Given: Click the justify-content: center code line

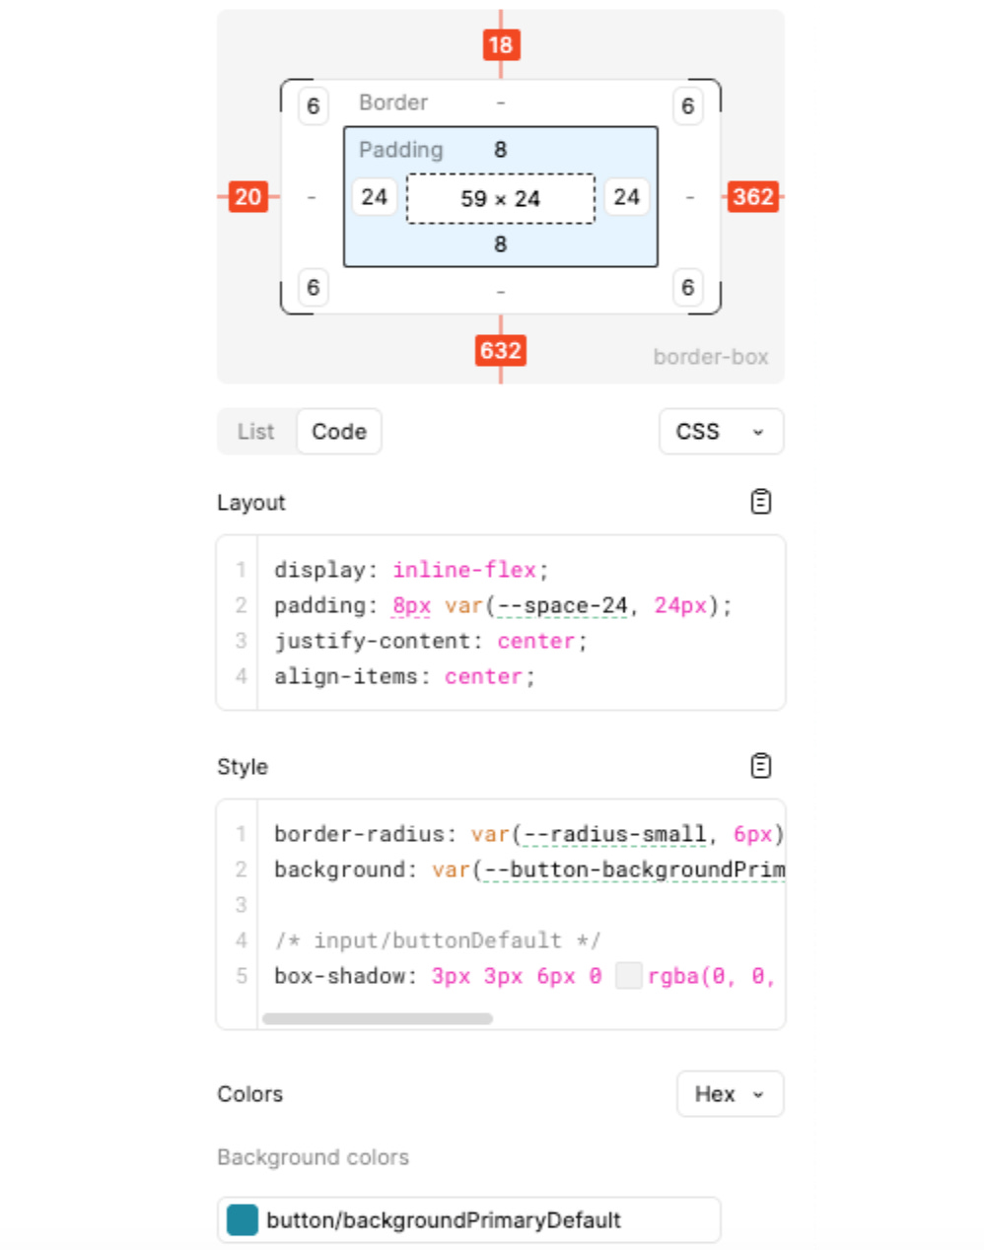Looking at the screenshot, I should pyautogui.click(x=431, y=641).
